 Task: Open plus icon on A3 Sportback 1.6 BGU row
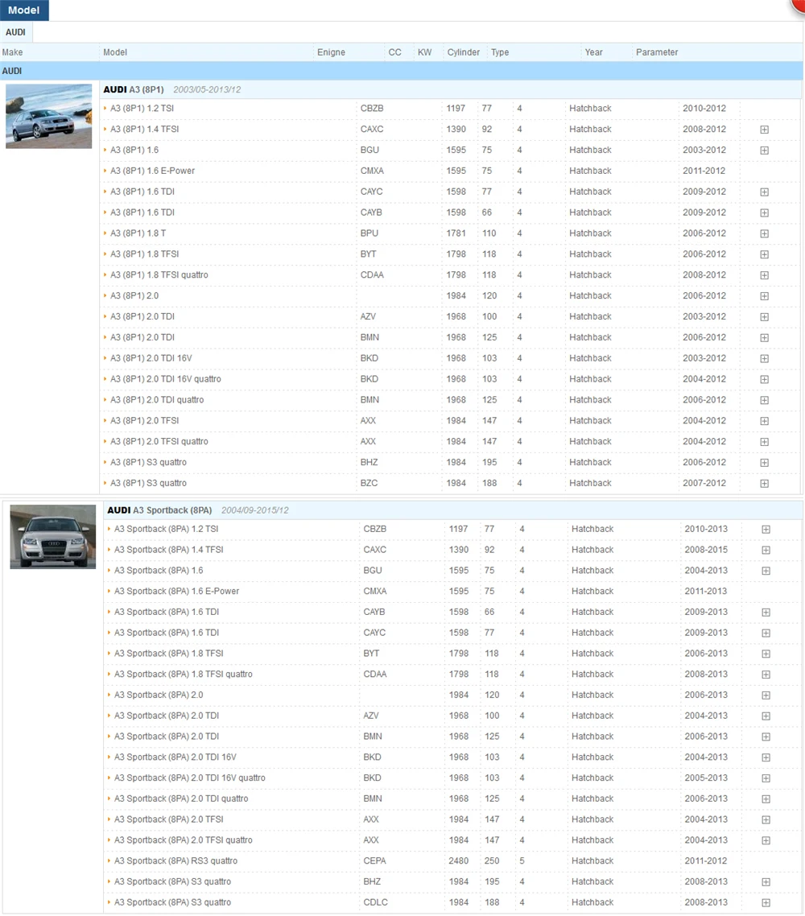pyautogui.click(x=766, y=571)
